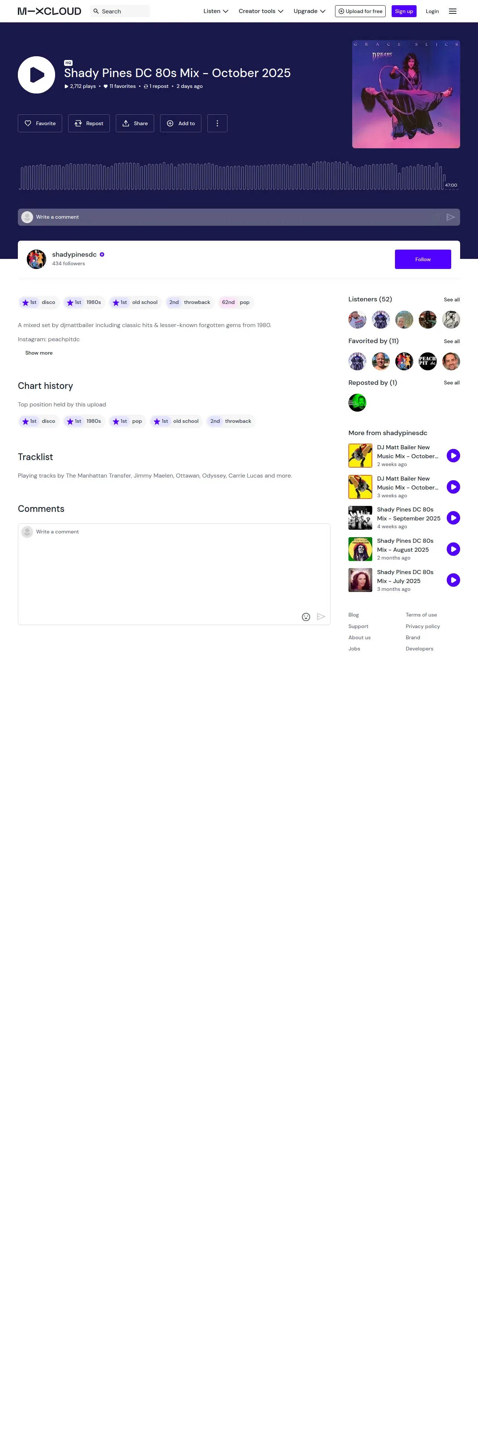The width and height of the screenshot is (478, 1435).
Task: Toggle Follow for shadypinesdc
Action: 423,259
